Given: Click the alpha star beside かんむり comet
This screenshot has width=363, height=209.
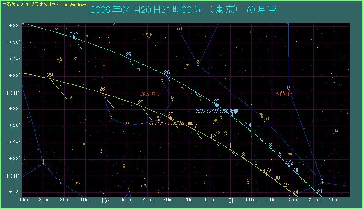Looking at the screenshot, I should tap(158, 120).
